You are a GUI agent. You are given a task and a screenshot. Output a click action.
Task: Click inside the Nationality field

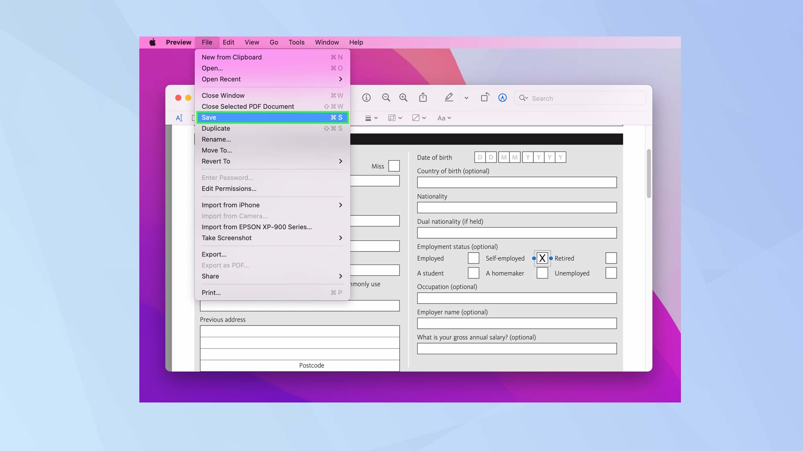click(x=516, y=207)
